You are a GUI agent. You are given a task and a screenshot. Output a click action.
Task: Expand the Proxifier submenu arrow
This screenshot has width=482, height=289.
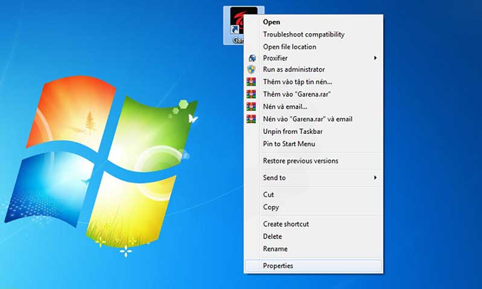click(x=375, y=58)
